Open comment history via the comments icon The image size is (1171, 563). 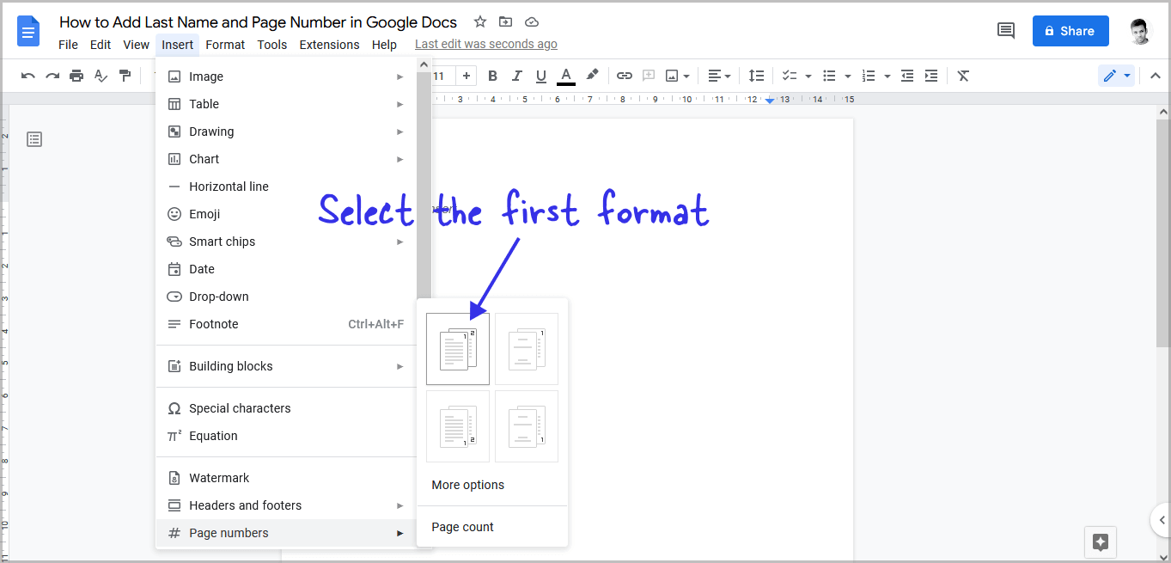1005,29
